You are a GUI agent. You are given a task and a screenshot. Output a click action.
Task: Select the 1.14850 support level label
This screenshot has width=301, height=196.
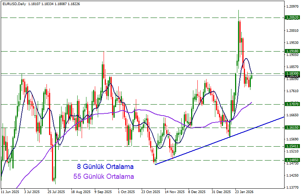(292, 160)
